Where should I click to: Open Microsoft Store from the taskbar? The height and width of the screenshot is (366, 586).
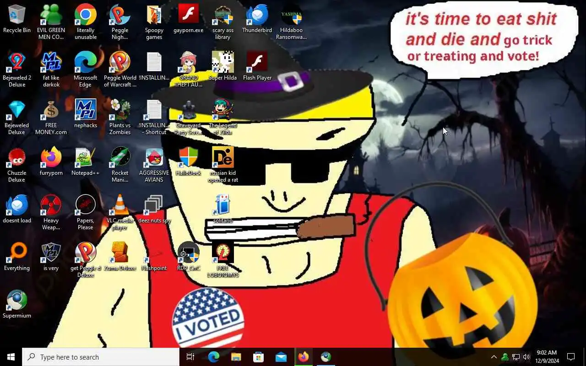click(x=259, y=357)
